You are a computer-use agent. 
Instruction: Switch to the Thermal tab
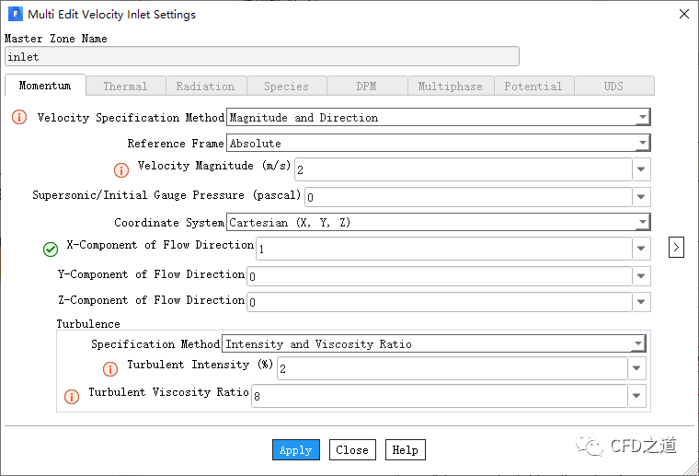pos(125,87)
